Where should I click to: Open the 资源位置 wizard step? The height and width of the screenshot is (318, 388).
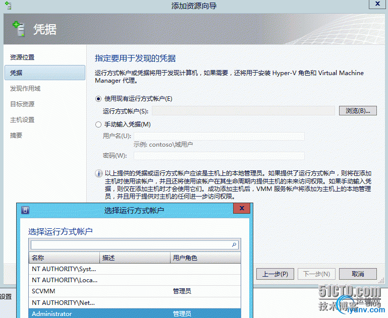click(22, 57)
